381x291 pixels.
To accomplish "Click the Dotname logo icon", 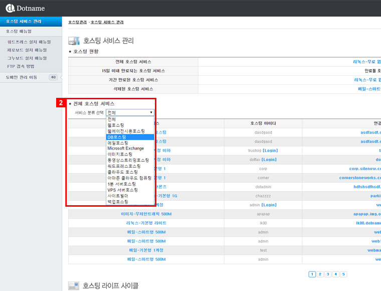I will coord(10,8).
